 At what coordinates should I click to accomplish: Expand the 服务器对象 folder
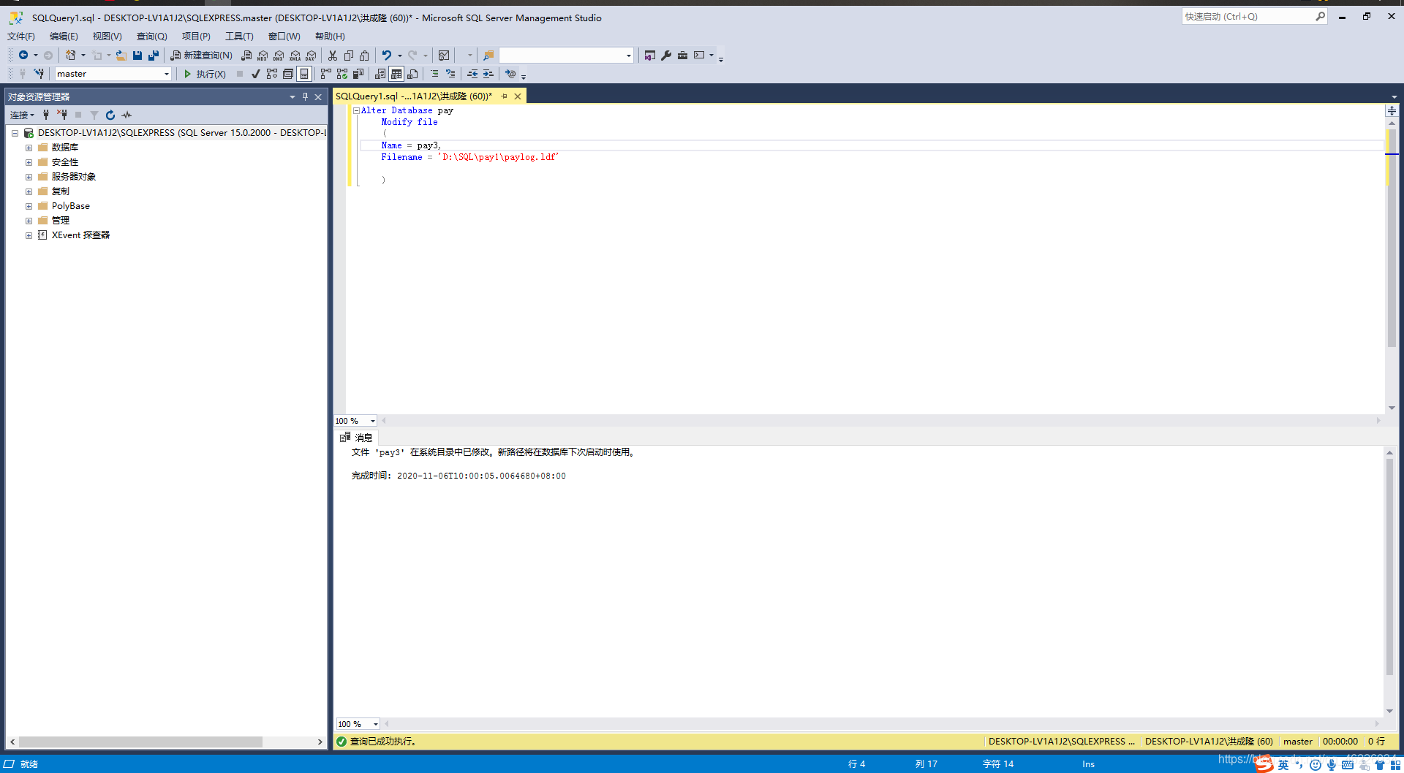tap(29, 177)
